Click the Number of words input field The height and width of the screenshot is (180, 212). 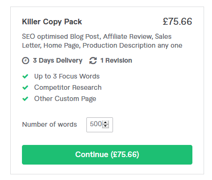(99, 125)
